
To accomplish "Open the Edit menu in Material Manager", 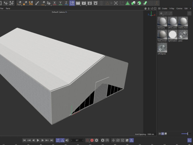I will coord(186,8).
